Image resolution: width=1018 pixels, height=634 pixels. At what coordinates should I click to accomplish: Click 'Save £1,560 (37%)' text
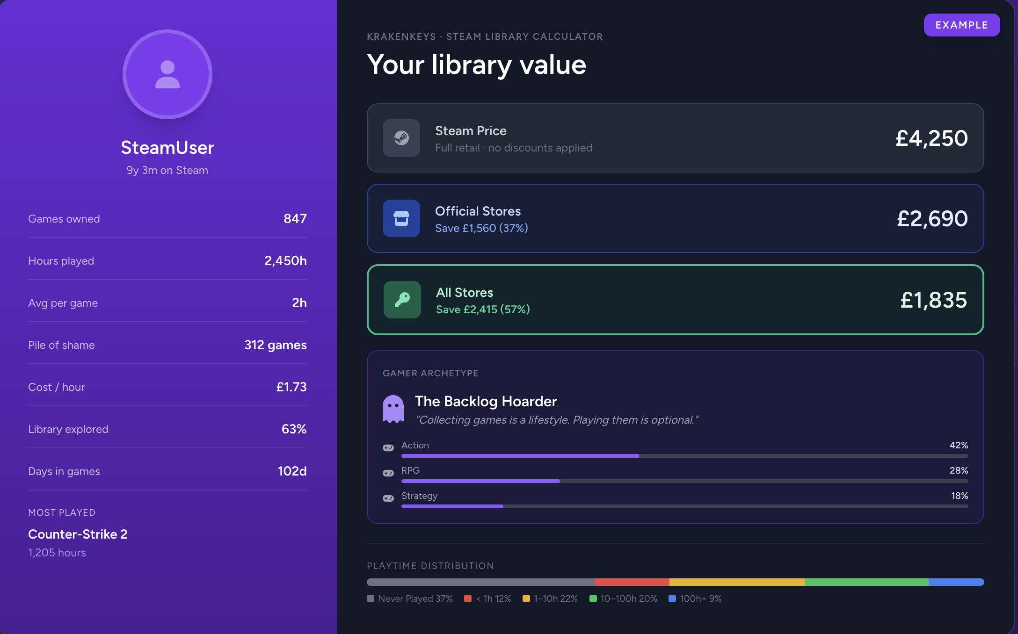tap(481, 228)
